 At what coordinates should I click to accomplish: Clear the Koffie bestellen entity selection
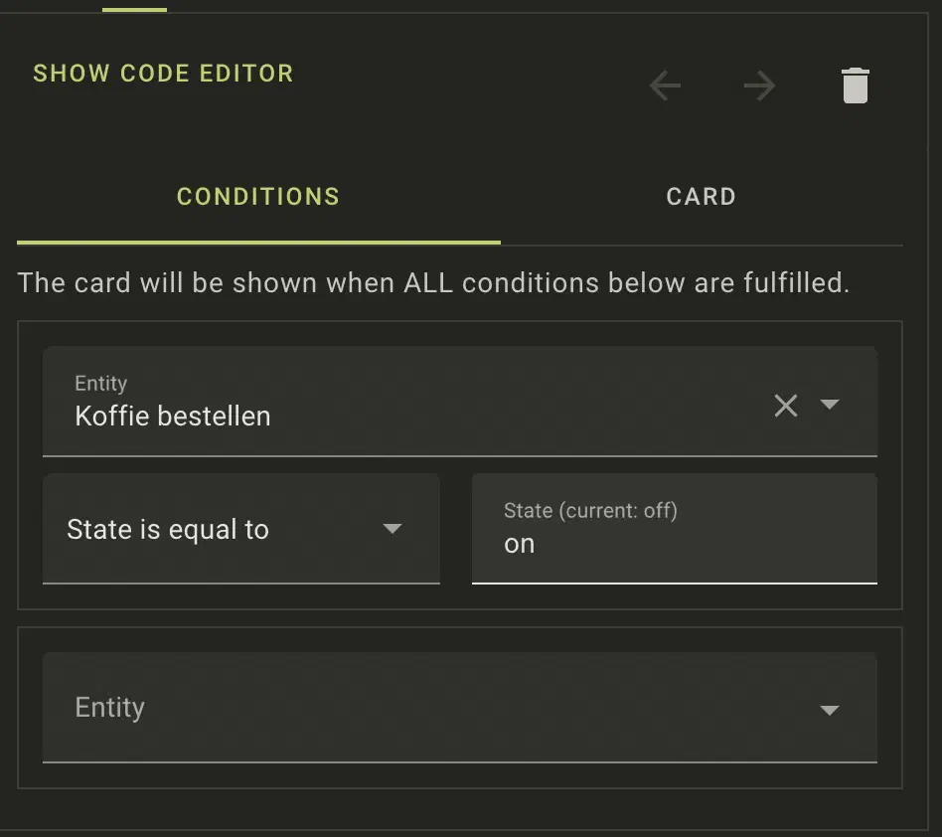(x=785, y=405)
